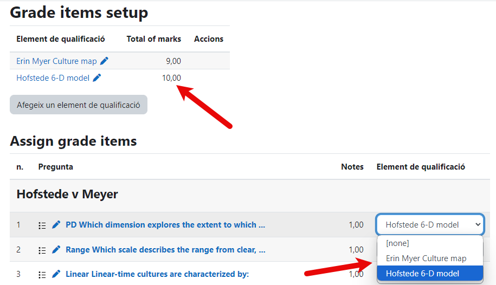
Task: Click question type icon in row 1
Action: pos(42,225)
